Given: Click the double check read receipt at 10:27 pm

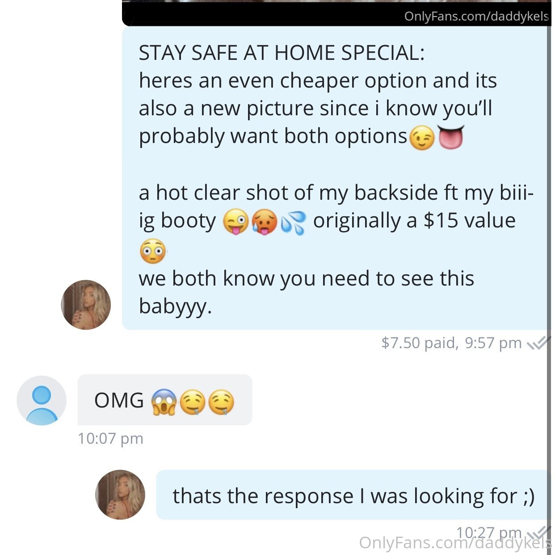Looking at the screenshot, I should (538, 533).
